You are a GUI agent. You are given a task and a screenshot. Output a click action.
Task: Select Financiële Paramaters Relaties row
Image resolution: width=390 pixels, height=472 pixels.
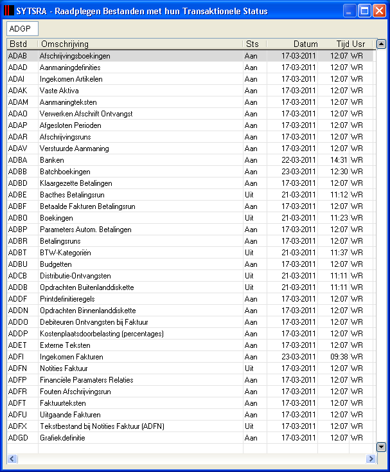190,380
